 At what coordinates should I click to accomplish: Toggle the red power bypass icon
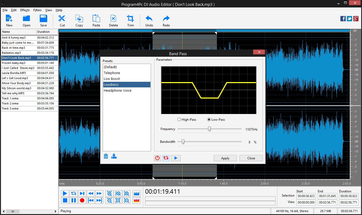click(x=157, y=158)
